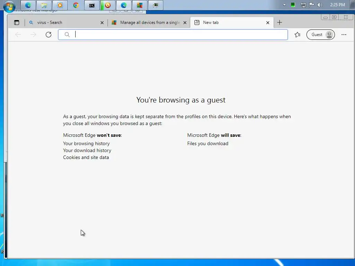Open the orange circular app in taskbar
Image resolution: width=355 pixels, height=266 pixels.
(108, 5)
